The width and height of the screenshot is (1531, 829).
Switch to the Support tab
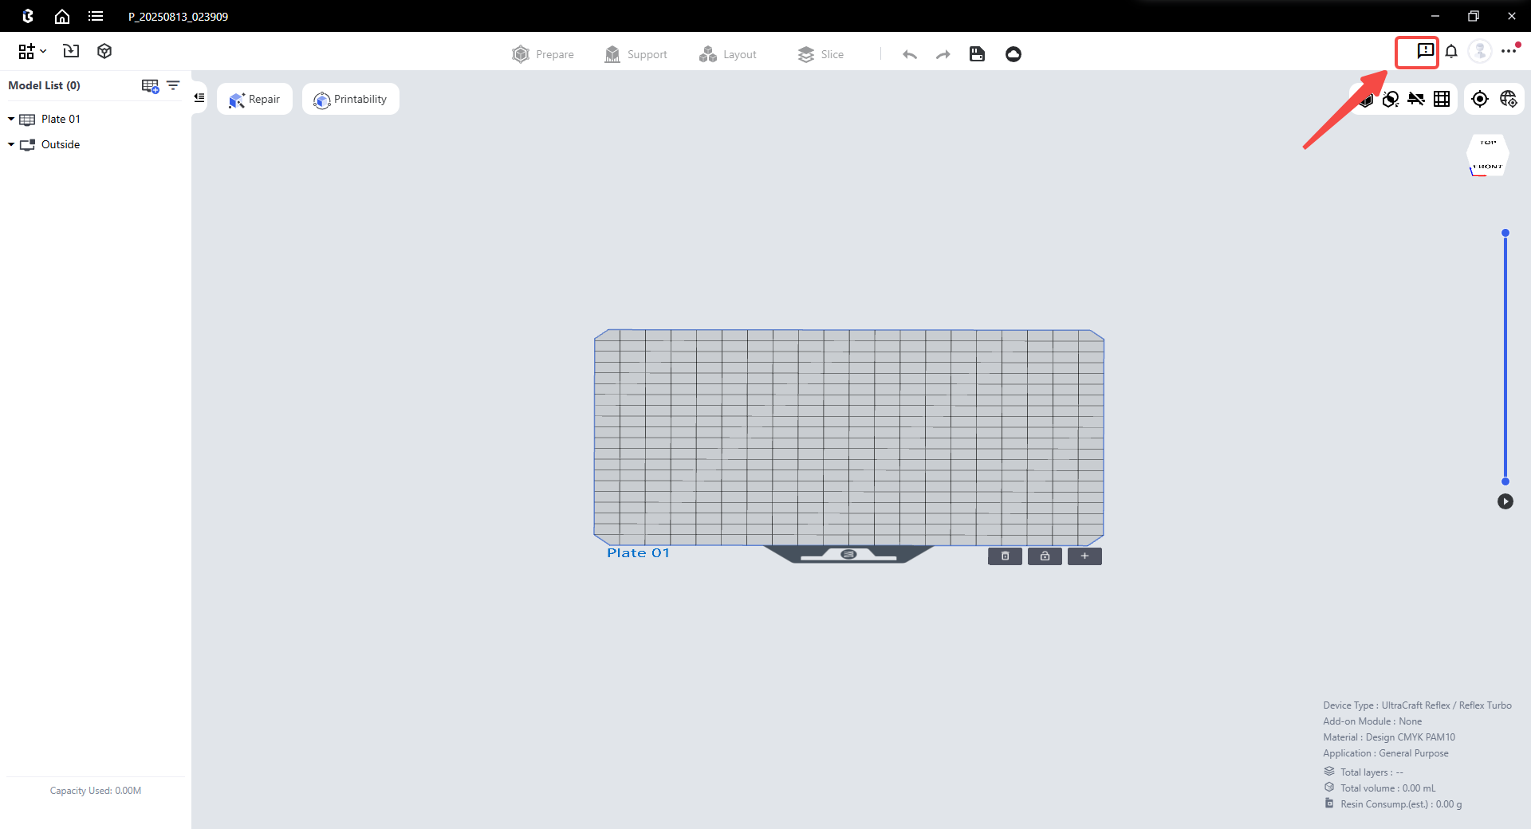[636, 54]
